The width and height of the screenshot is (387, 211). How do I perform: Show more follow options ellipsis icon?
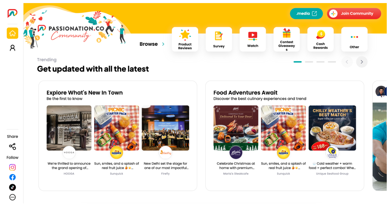[x=12, y=198]
